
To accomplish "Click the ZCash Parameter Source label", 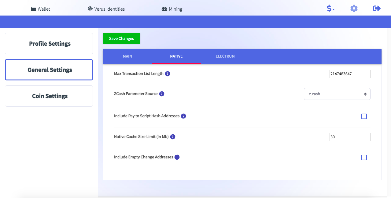I will click(136, 94).
